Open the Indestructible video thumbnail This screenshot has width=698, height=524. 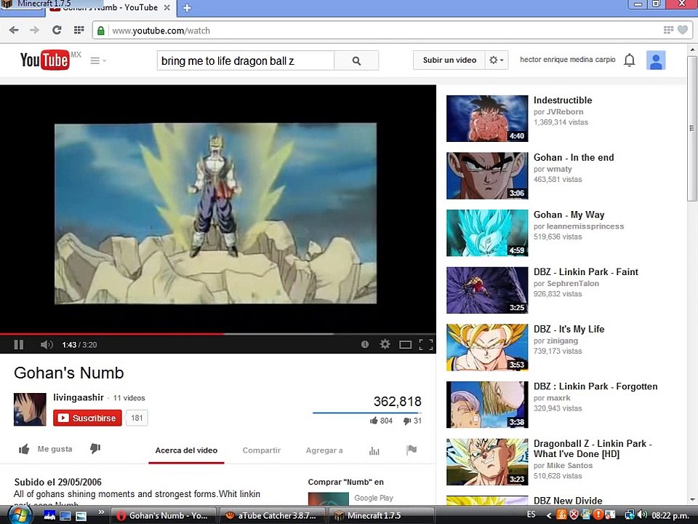click(x=487, y=119)
